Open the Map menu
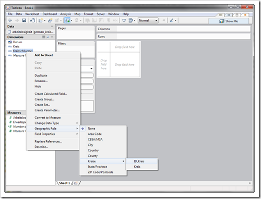This screenshot has width=261, height=199. (x=77, y=14)
